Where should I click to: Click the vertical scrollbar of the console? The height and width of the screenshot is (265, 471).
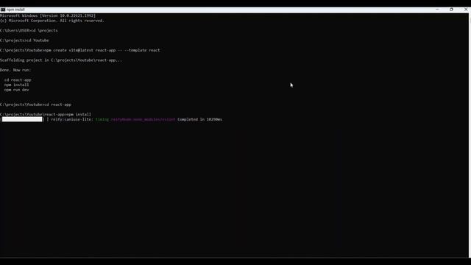pyautogui.click(x=470, y=135)
